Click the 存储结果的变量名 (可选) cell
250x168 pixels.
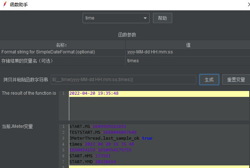tap(63, 61)
